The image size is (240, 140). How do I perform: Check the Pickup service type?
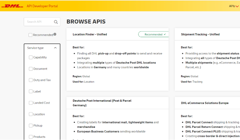tap(31, 125)
